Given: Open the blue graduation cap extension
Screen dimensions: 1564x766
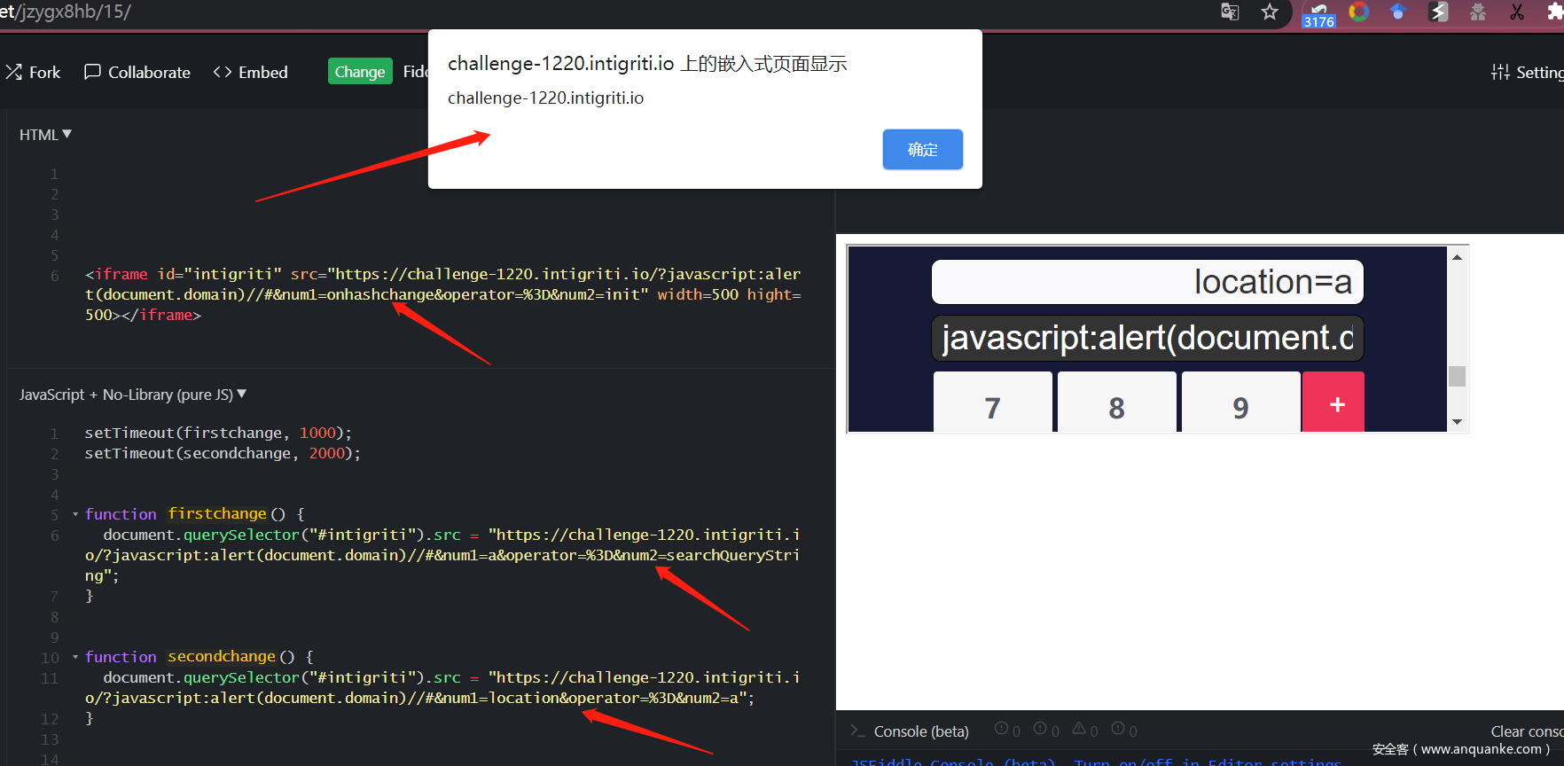Looking at the screenshot, I should coord(1398,12).
